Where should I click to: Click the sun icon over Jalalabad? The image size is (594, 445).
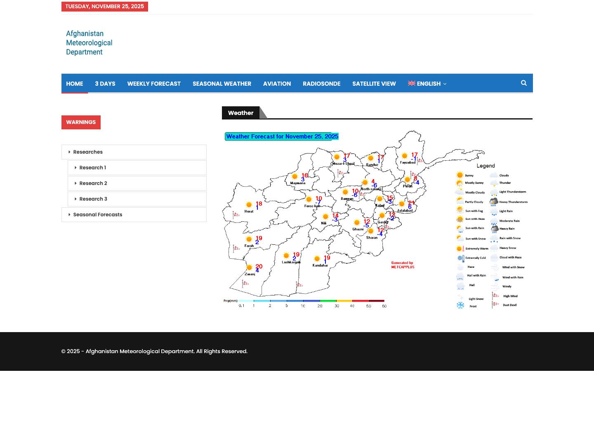(402, 204)
